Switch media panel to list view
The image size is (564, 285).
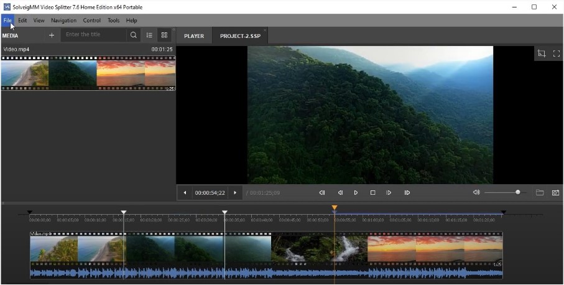click(149, 35)
